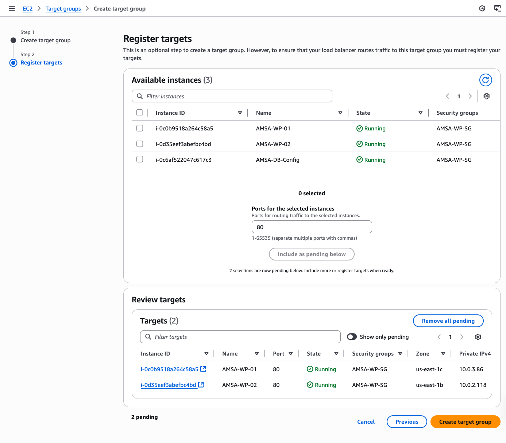Open the hamburger navigation menu
The width and height of the screenshot is (506, 443).
[12, 8]
